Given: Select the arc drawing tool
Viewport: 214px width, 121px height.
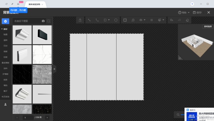Looking at the screenshot, I should tap(97, 20).
